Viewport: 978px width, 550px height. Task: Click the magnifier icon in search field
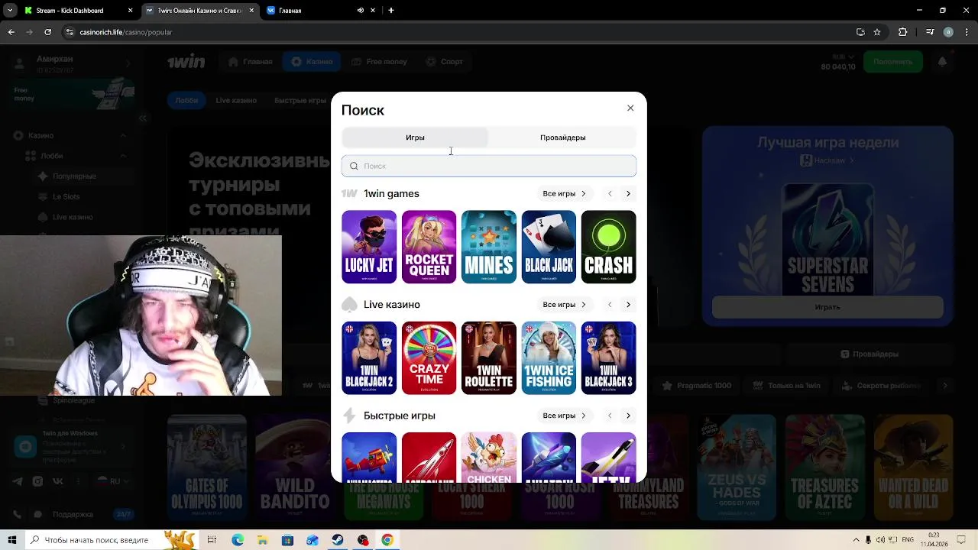click(x=354, y=166)
